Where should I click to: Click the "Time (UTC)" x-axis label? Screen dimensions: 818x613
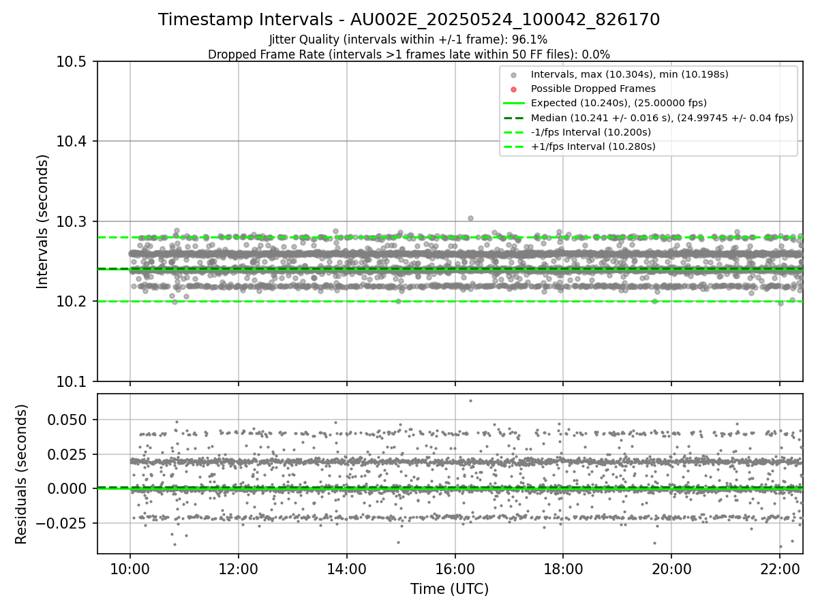coord(449,589)
